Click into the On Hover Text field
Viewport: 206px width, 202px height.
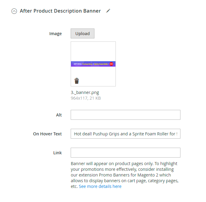(x=125, y=134)
